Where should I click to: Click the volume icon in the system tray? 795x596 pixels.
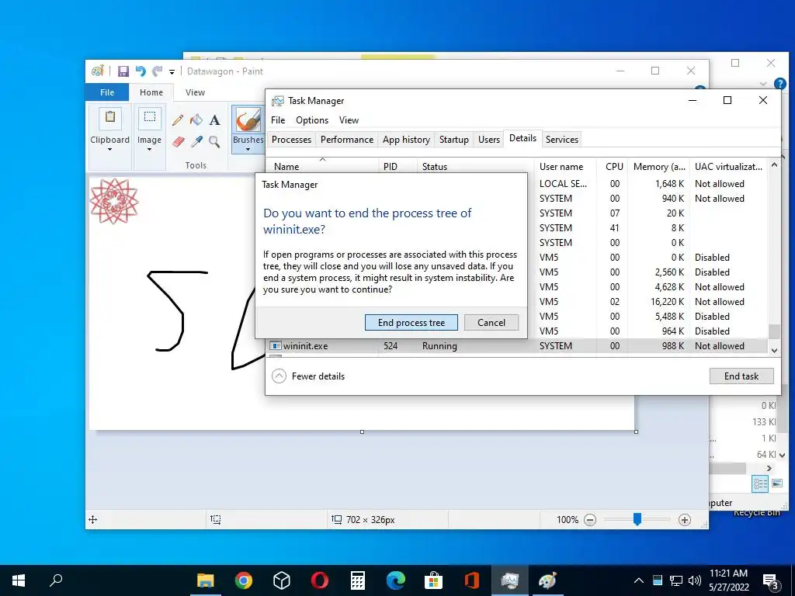695,580
